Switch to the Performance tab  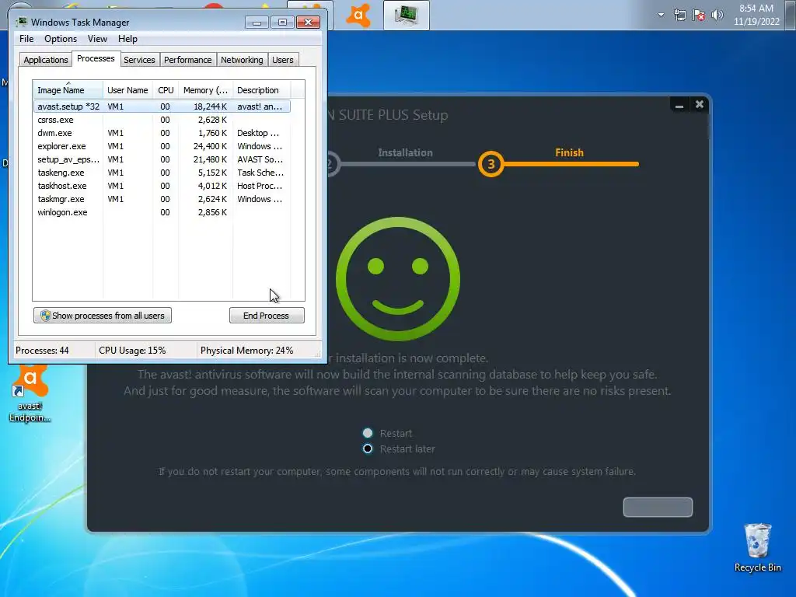click(187, 60)
